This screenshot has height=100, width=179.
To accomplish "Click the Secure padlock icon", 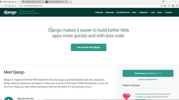I will [x=10, y=6].
